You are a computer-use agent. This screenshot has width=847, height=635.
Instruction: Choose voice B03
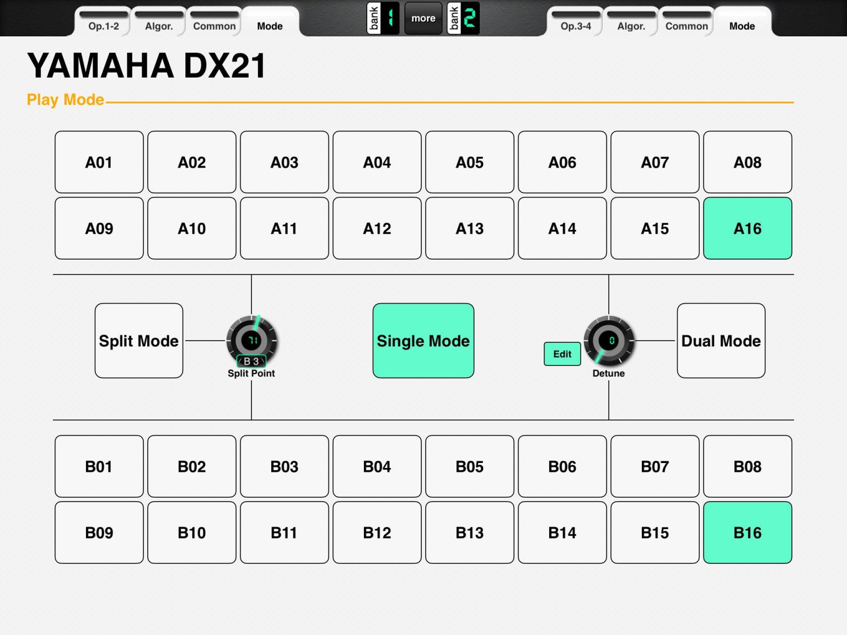coord(285,466)
